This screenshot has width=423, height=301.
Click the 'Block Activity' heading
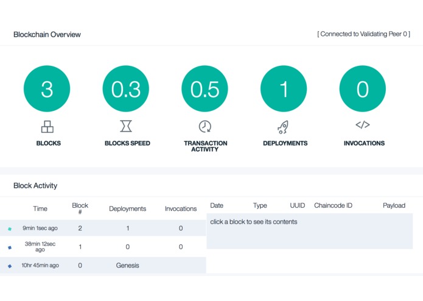(35, 186)
